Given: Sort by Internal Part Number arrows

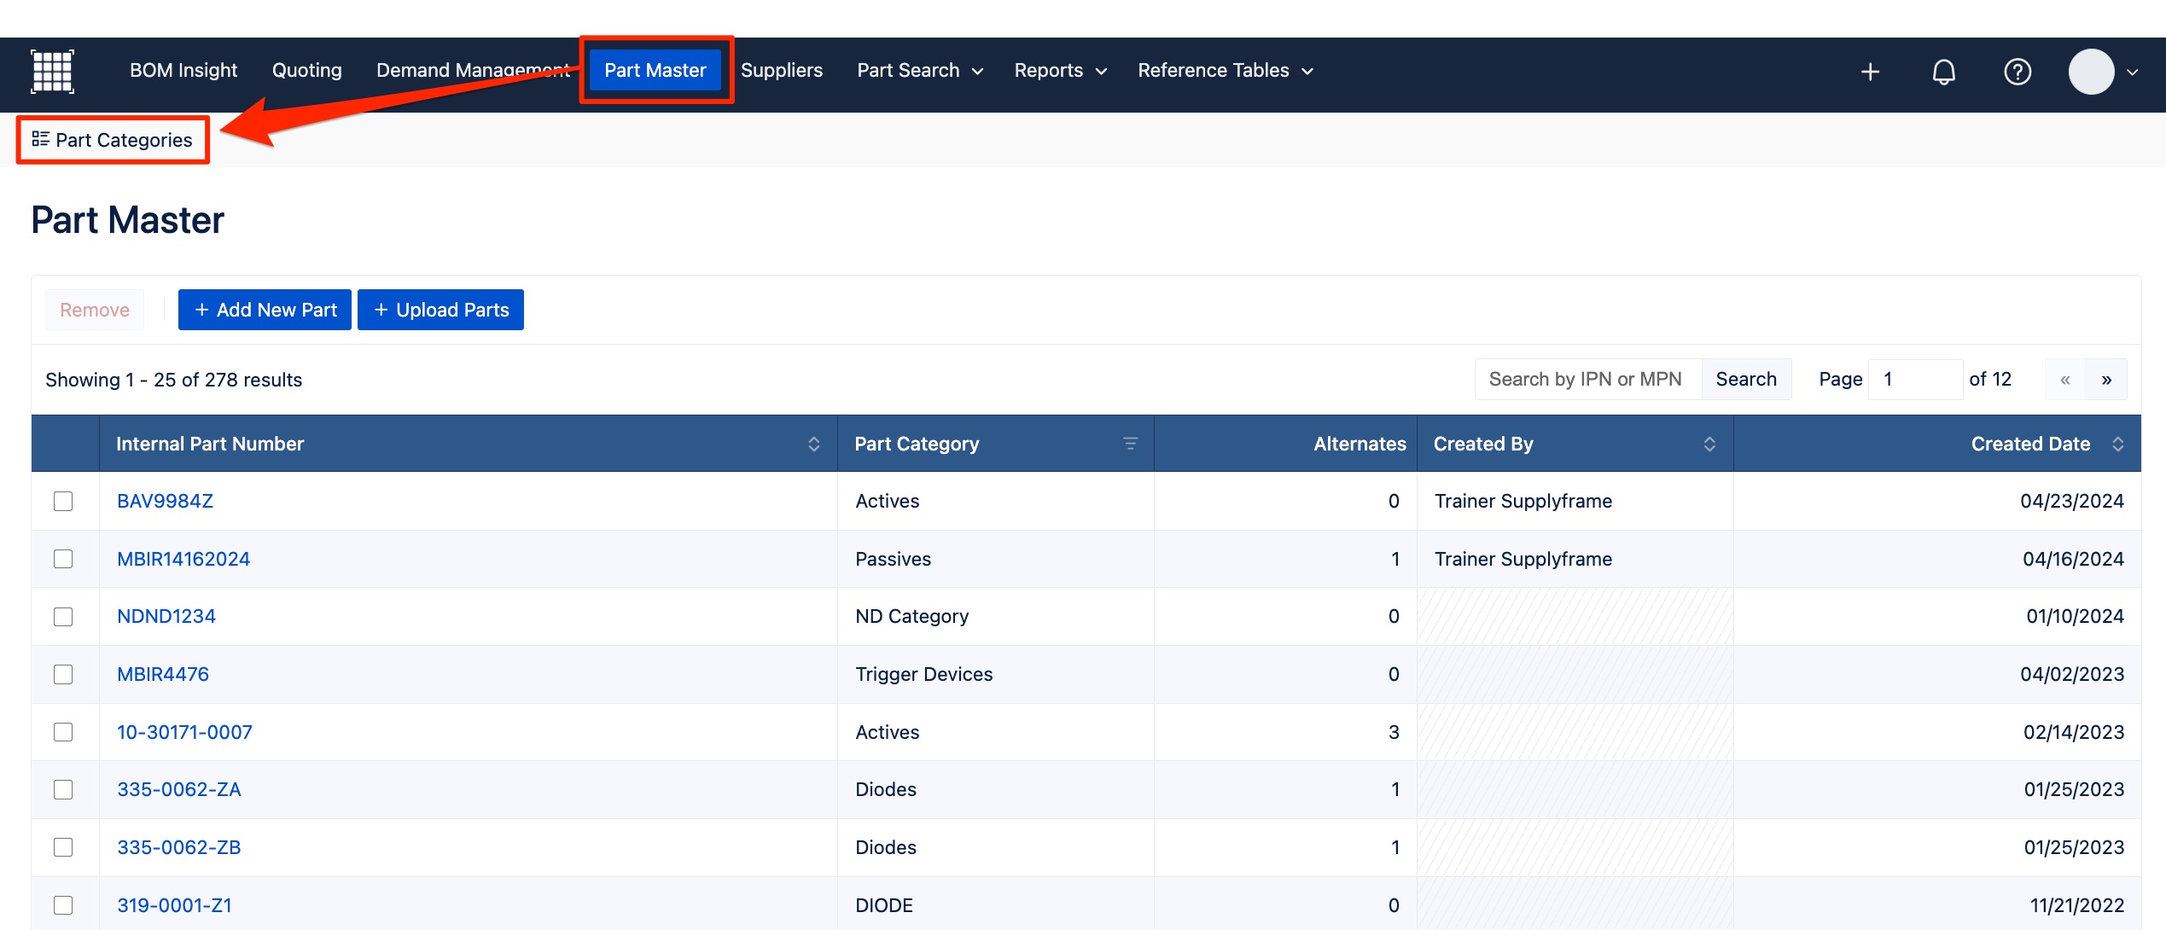Looking at the screenshot, I should 813,444.
